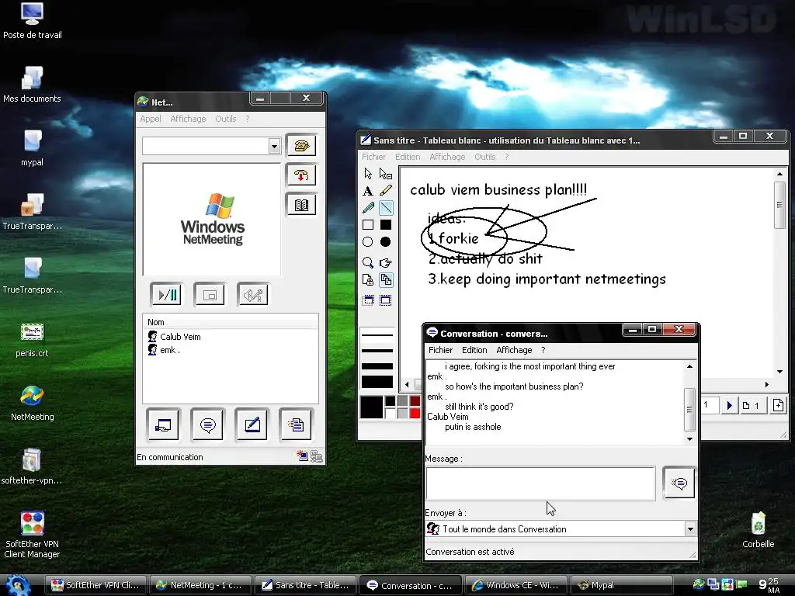Select the Highlighter tool
795x596 pixels.
(386, 191)
